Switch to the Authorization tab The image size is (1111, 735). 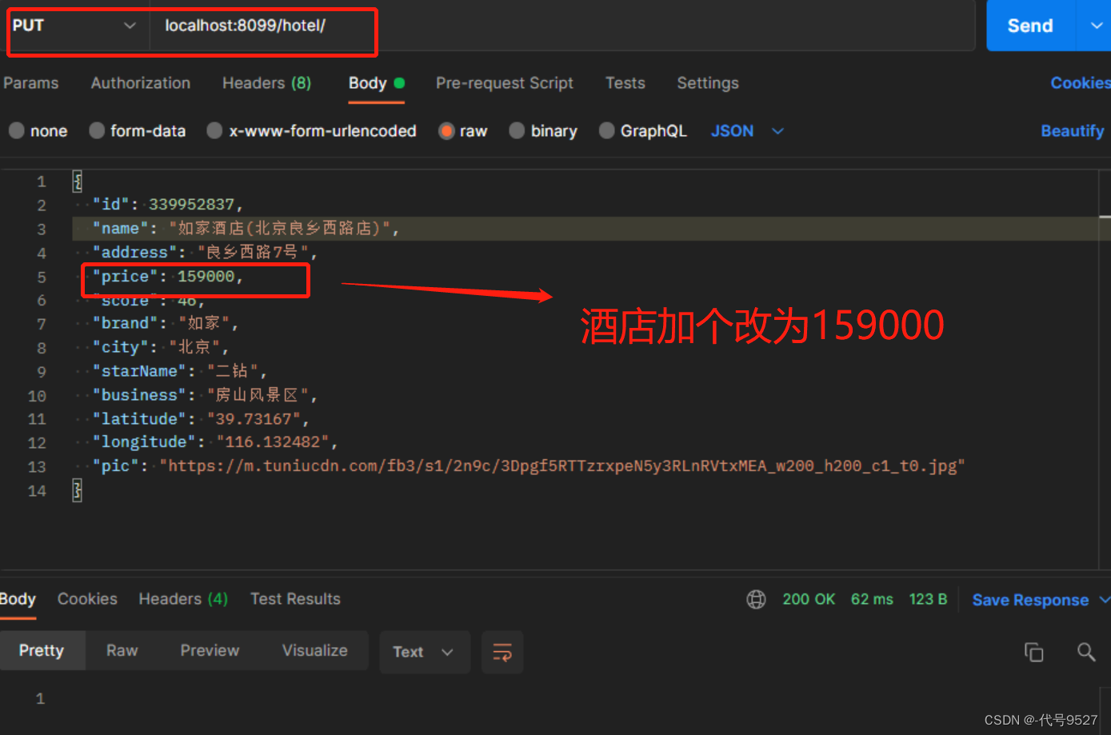pyautogui.click(x=141, y=83)
